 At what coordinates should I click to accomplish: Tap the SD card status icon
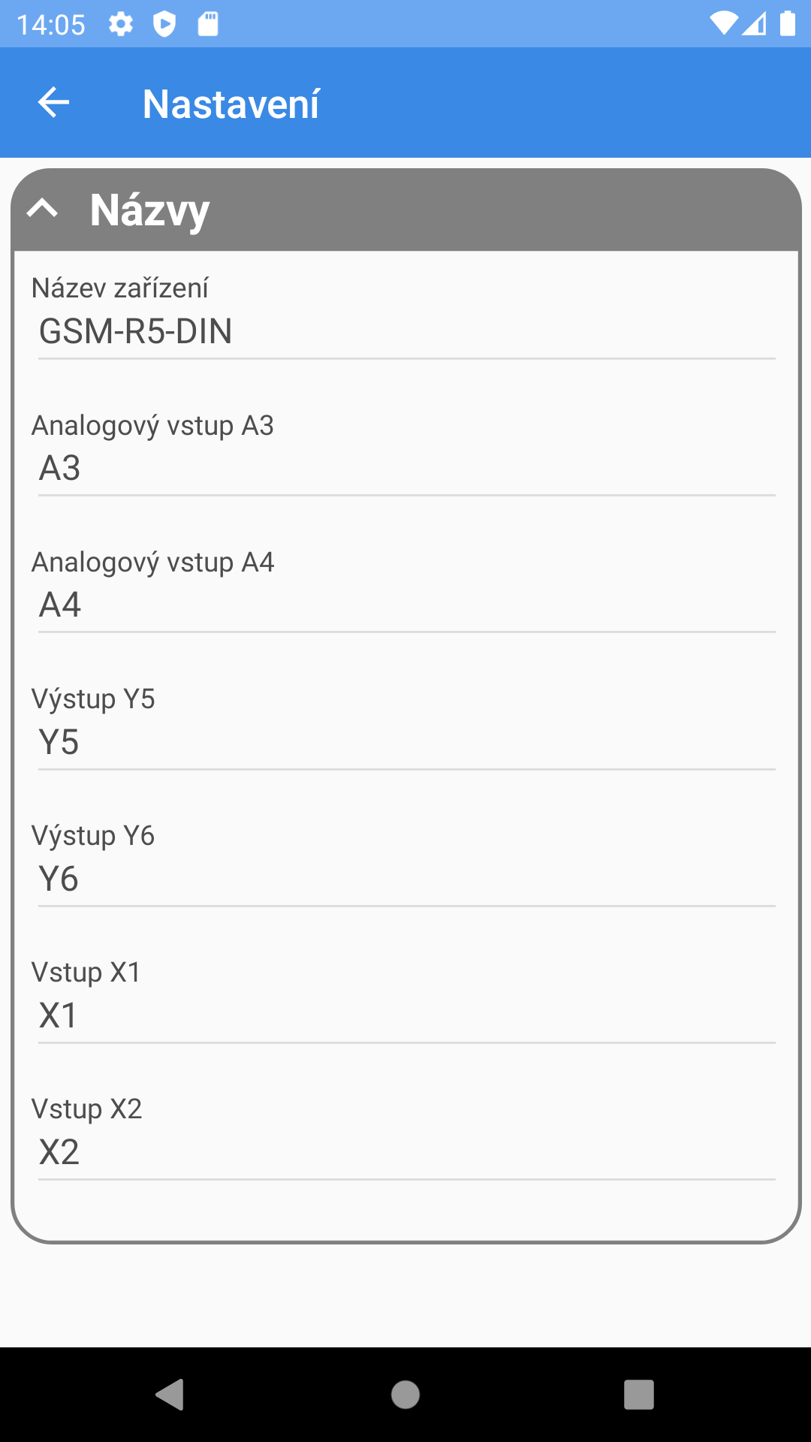(208, 24)
